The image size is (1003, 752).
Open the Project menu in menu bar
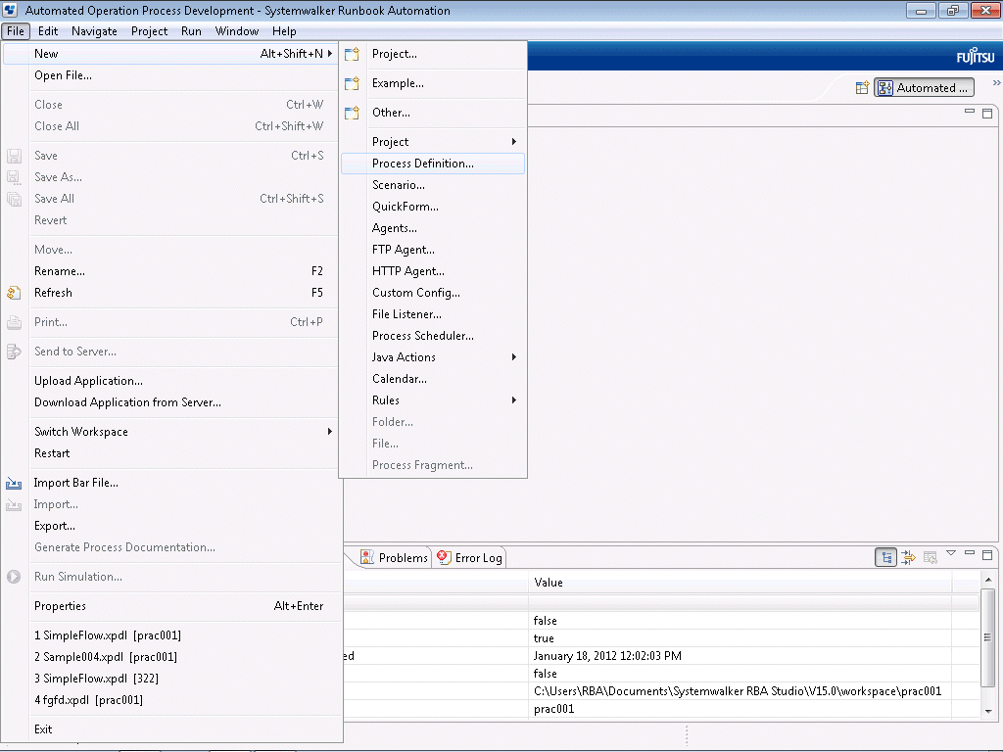pyautogui.click(x=149, y=31)
